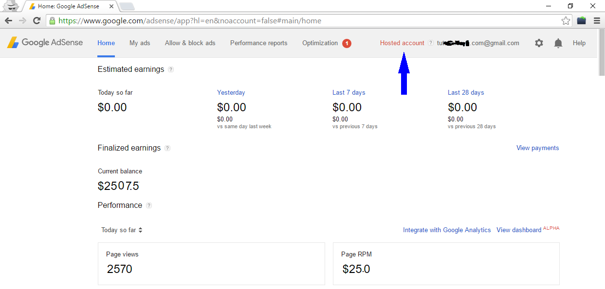The height and width of the screenshot is (289, 605).
Task: Click the browser back arrow
Action: click(x=8, y=20)
